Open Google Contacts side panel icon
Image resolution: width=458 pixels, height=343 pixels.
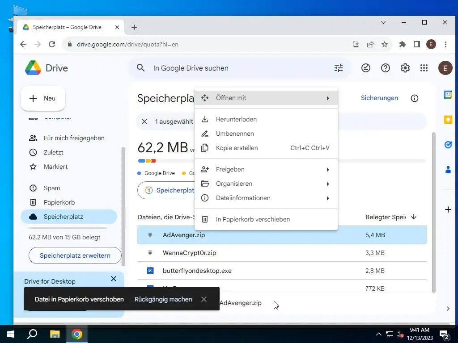click(448, 169)
